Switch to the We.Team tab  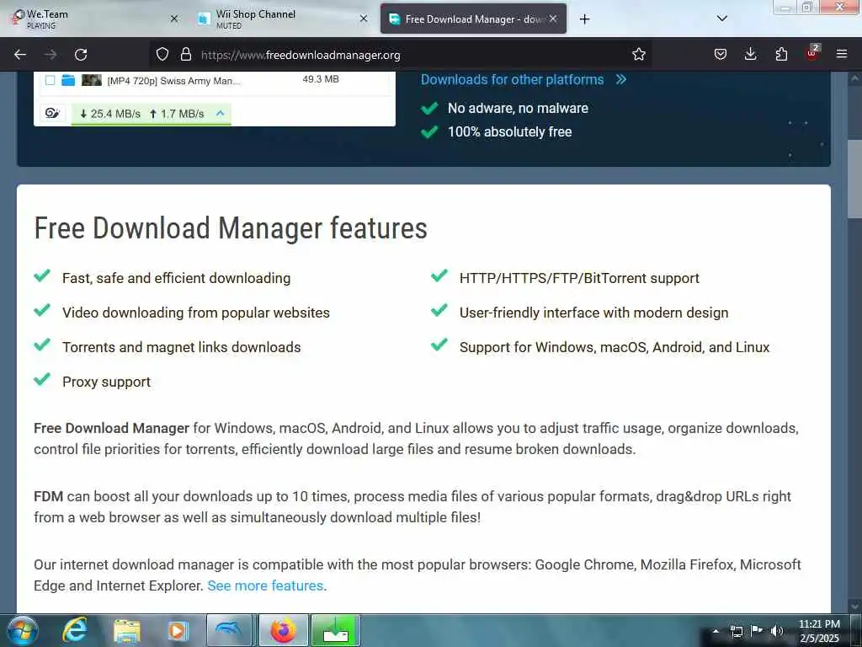click(x=93, y=19)
